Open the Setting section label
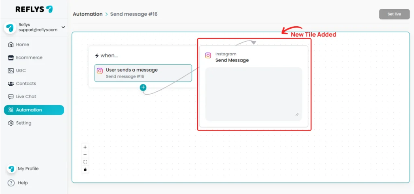Screen dimensions: 414x194 23,123
